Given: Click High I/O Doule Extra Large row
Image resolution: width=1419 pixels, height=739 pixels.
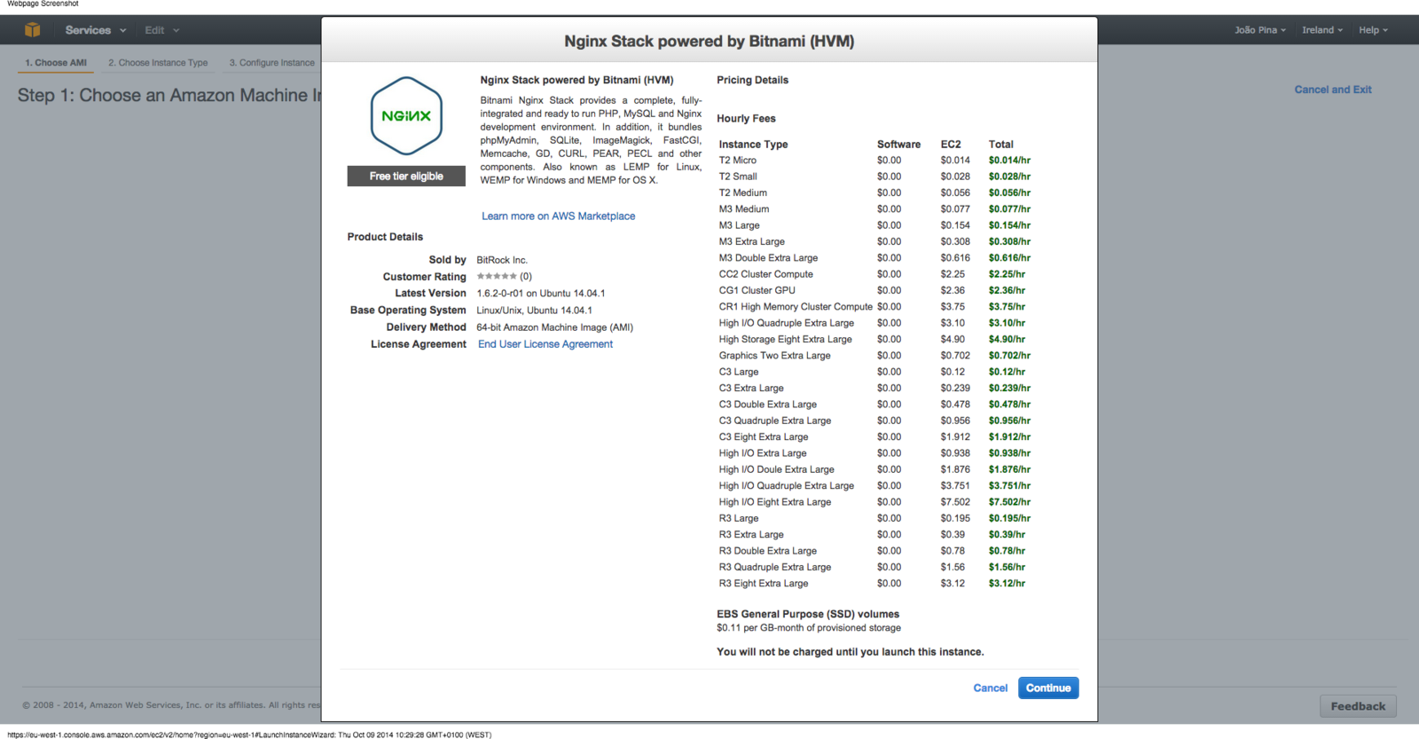Looking at the screenshot, I should 874,469.
